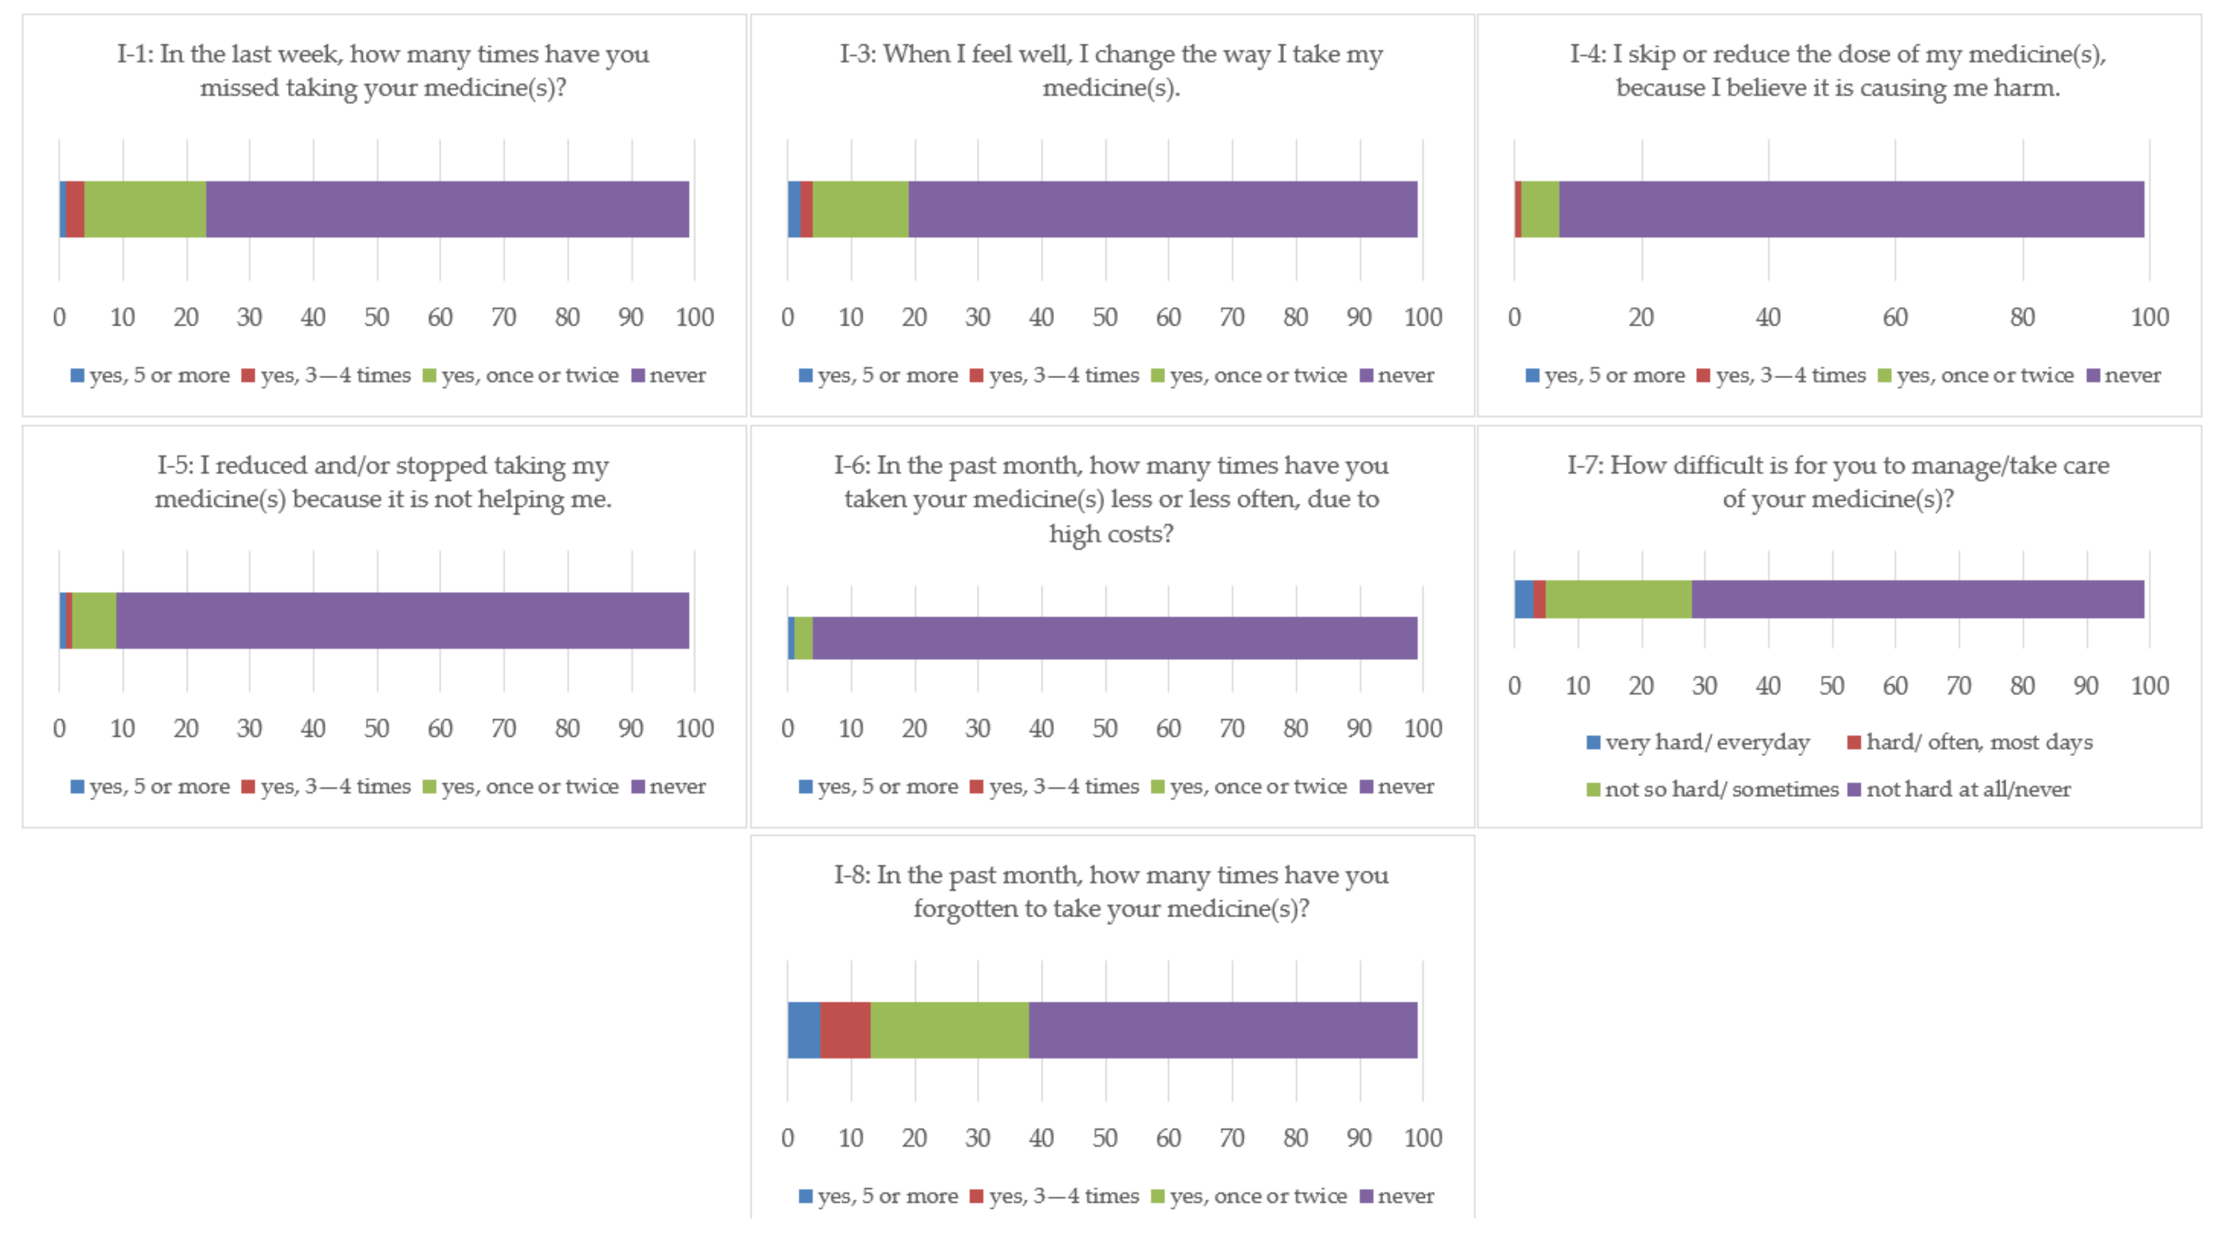Click the axis label 60 in chart I-4
Viewport: 2223px width, 1240px height.
(x=1895, y=317)
